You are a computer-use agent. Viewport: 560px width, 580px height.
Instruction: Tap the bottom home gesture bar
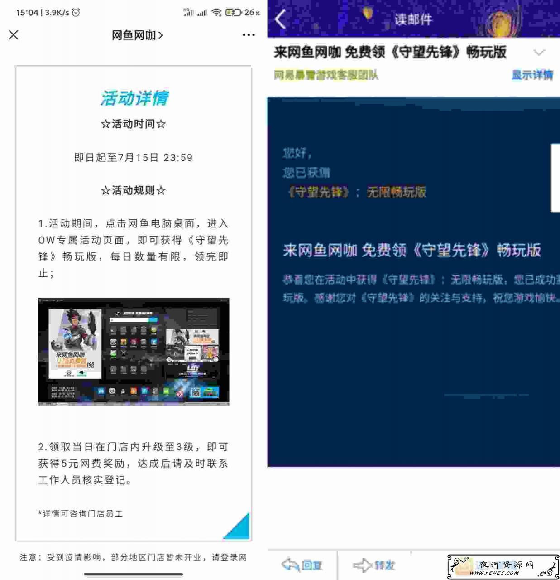coord(134,575)
